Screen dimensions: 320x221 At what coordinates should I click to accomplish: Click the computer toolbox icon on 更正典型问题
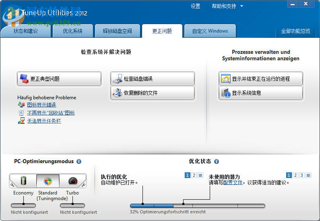click(x=24, y=79)
